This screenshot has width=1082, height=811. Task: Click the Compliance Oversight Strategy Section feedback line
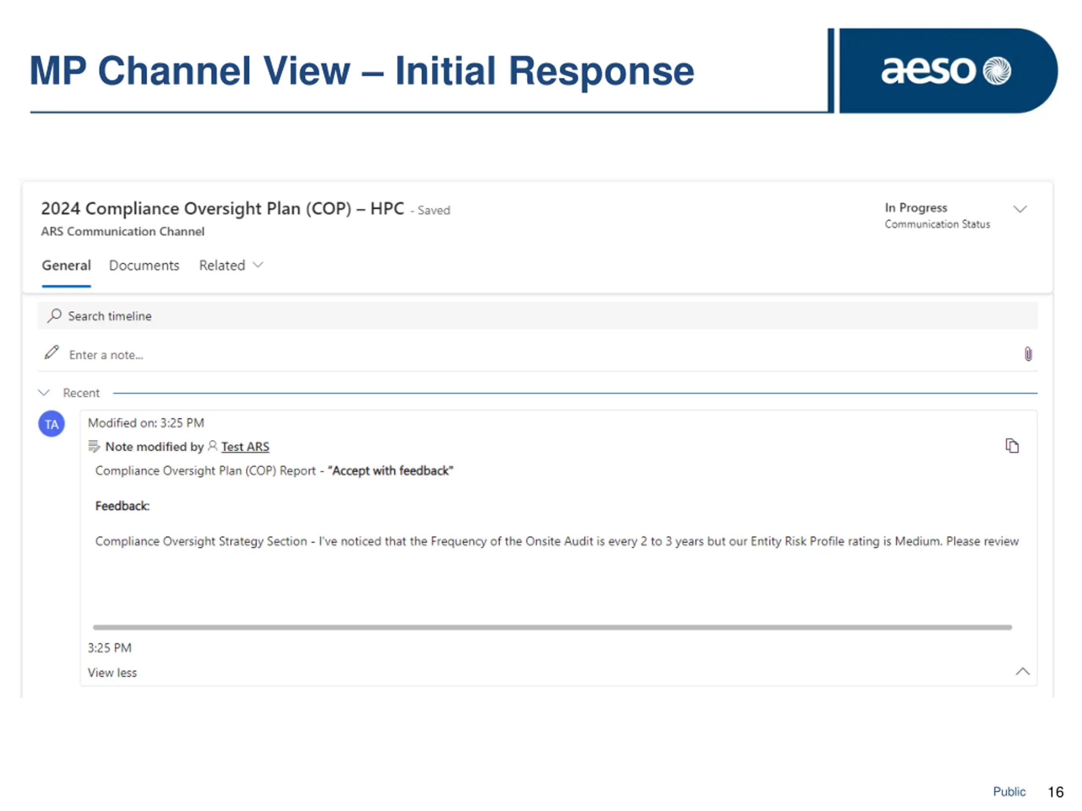point(557,541)
